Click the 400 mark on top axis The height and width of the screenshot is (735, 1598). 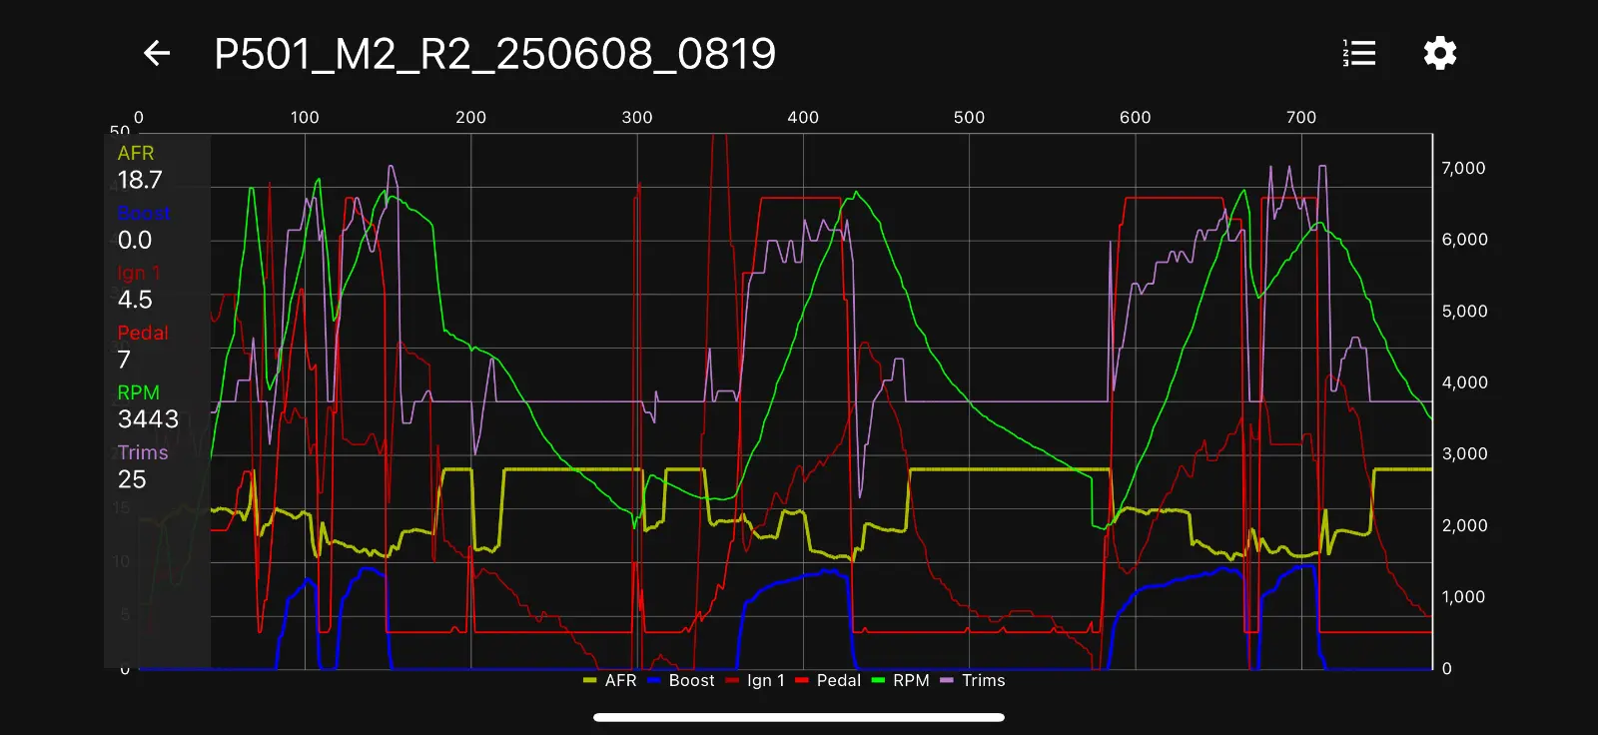[x=803, y=118]
